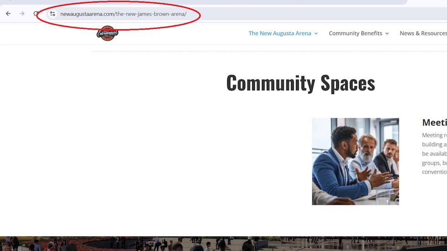Open the meeting room photo thumbnail
Screen dimensions: 447x251
355,161
